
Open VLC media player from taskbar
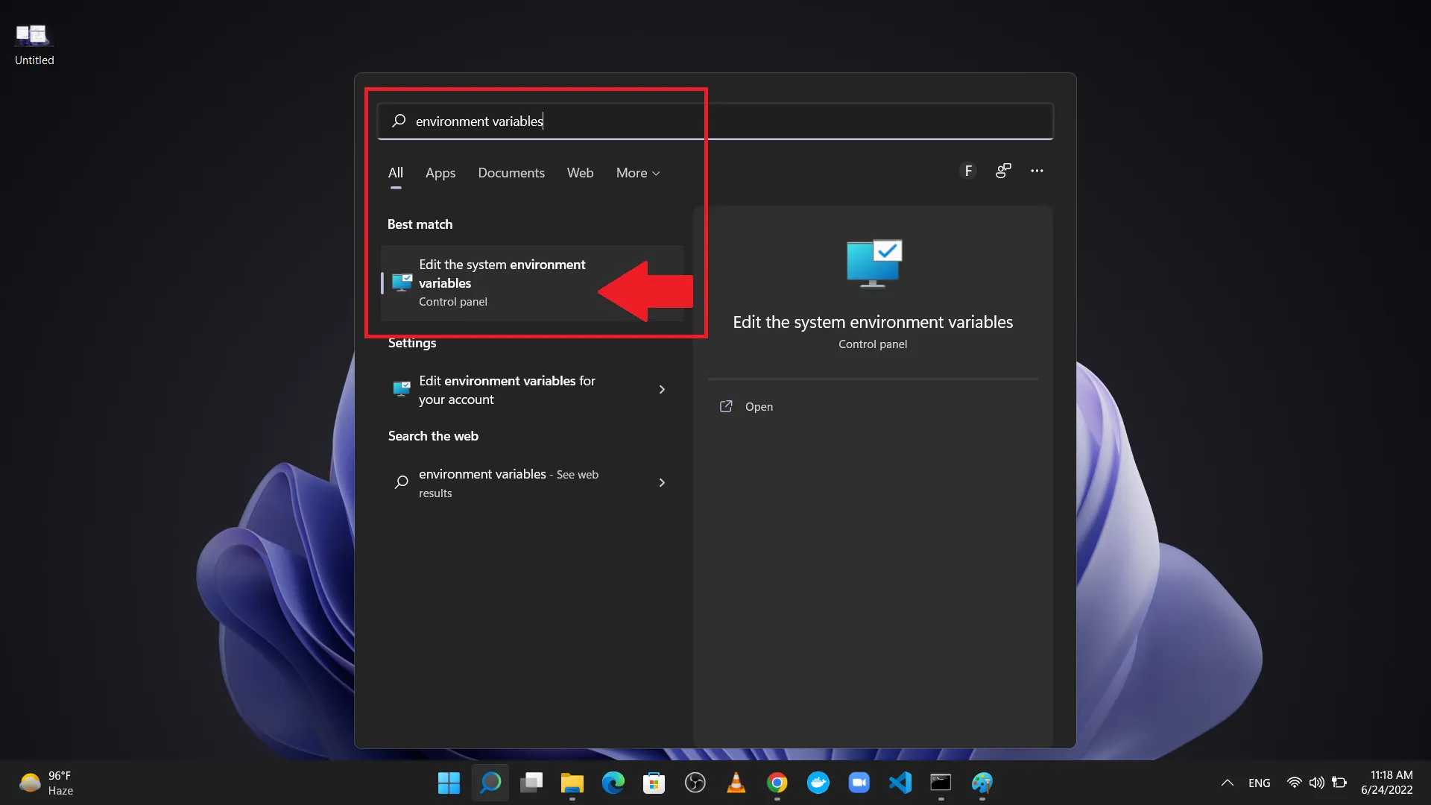point(736,783)
